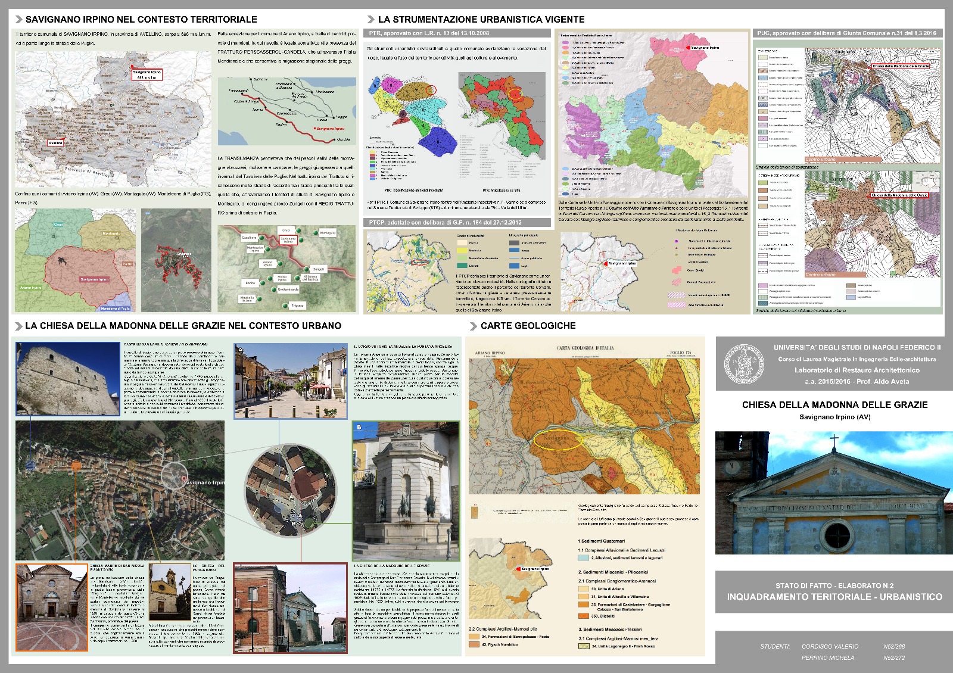Image resolution: width=953 pixels, height=673 pixels.
Task: Click the FOGLIO 174 text on geological map
Action: (x=681, y=353)
